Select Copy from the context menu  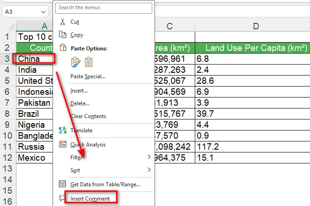click(77, 35)
